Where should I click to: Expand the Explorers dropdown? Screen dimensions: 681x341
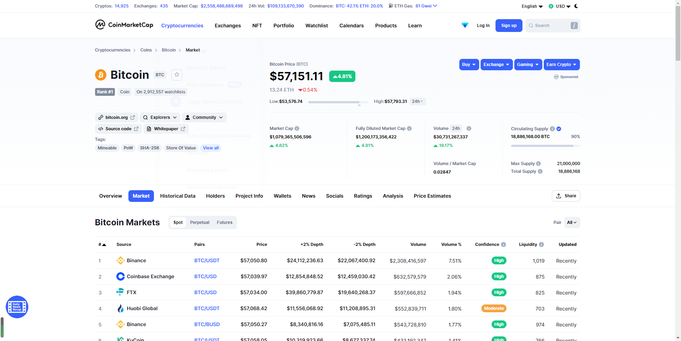[160, 117]
